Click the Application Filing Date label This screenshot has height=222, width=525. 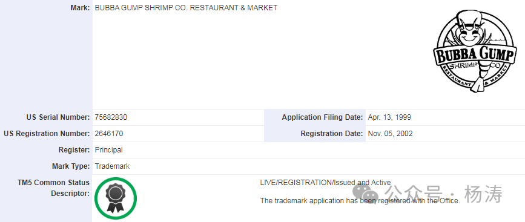point(322,117)
